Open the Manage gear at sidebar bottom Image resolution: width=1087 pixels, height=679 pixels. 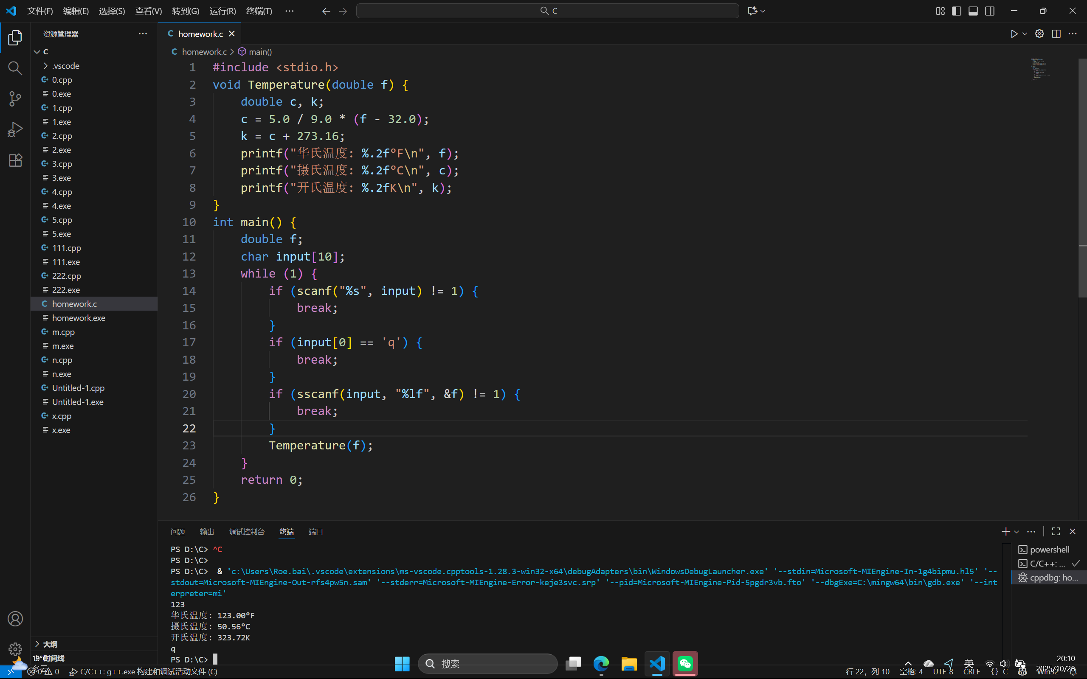[15, 649]
